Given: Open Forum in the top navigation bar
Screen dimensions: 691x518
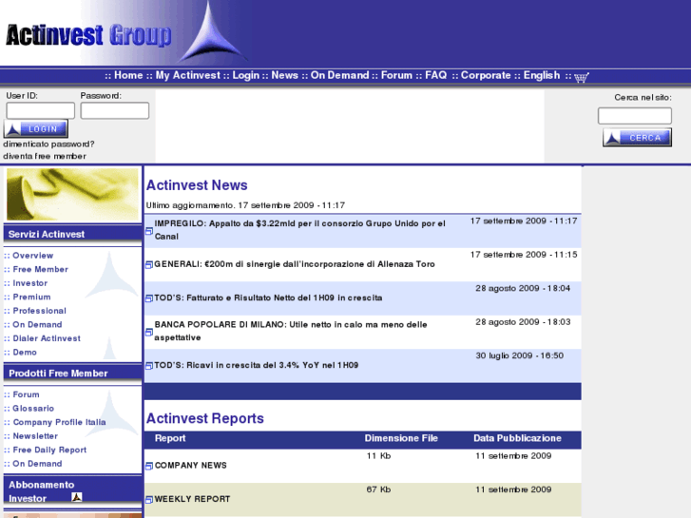Looking at the screenshot, I should 396,75.
